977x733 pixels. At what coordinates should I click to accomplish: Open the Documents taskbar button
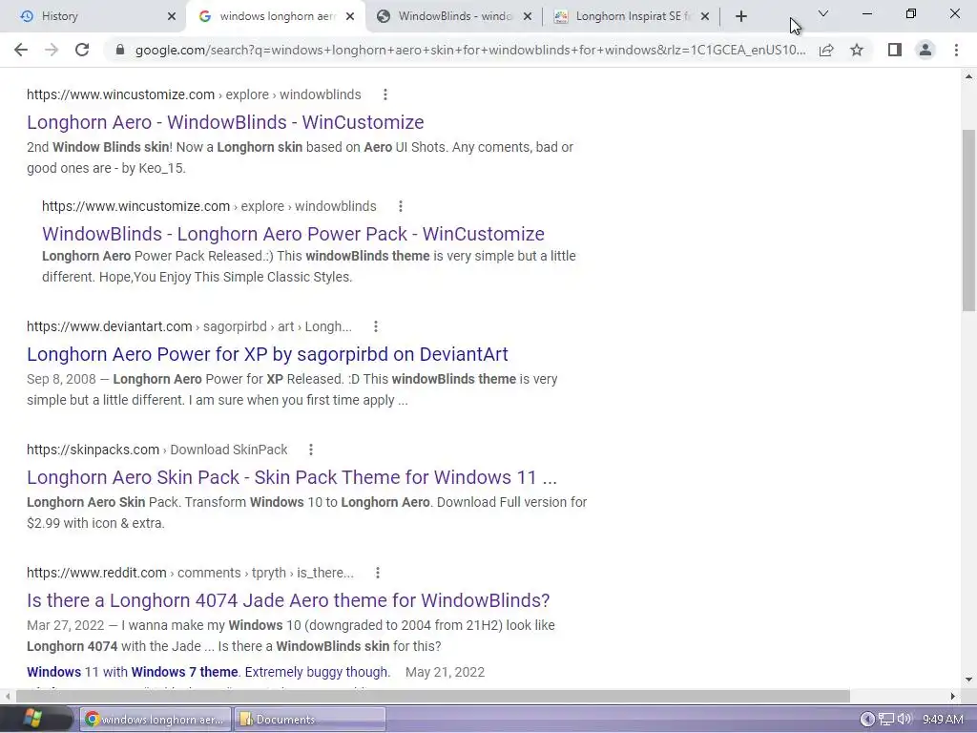310,720
